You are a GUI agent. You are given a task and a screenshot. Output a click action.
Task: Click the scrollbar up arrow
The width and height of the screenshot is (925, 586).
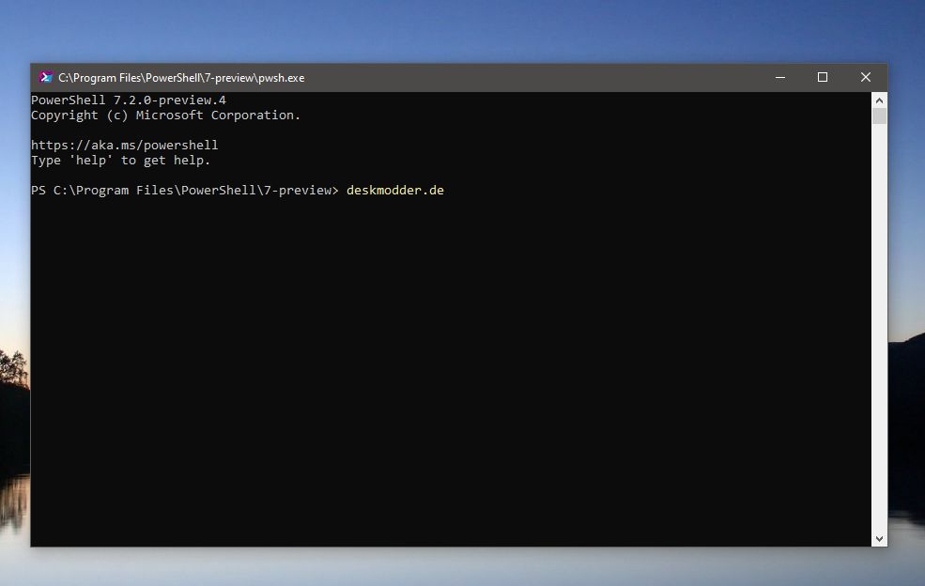(x=879, y=100)
